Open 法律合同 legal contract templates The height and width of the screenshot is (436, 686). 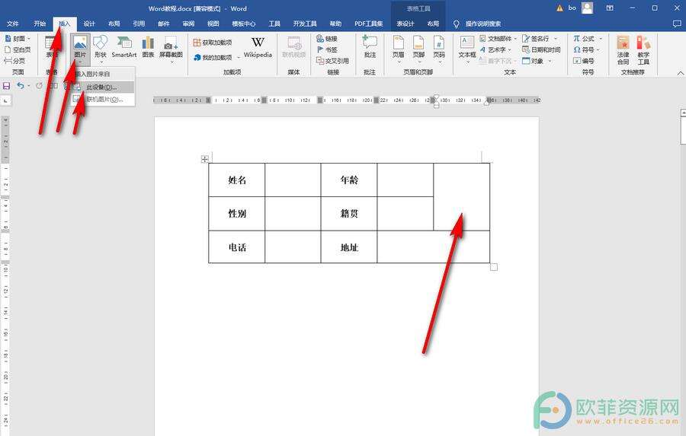[623, 50]
